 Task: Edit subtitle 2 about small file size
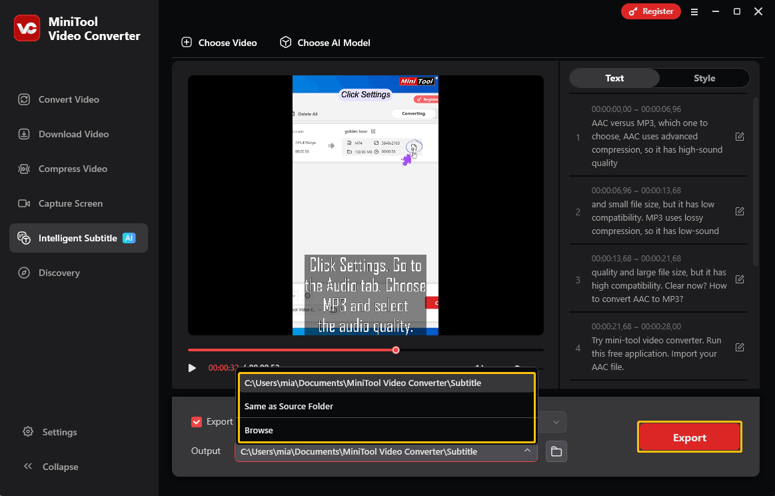740,211
